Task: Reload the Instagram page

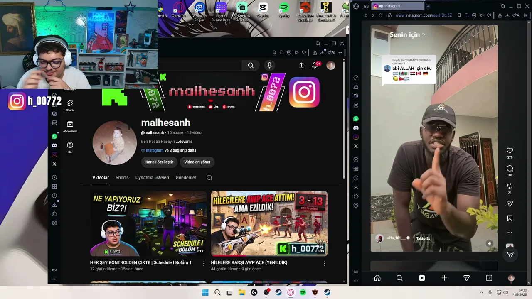Action: 380,15
